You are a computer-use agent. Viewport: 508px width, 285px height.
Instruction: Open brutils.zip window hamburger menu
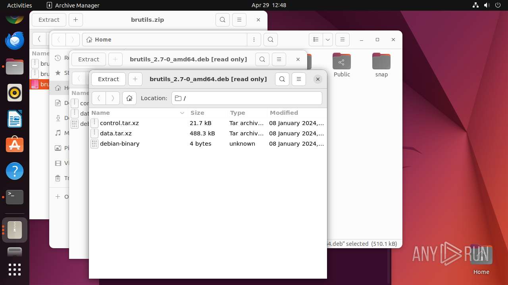pos(239,20)
